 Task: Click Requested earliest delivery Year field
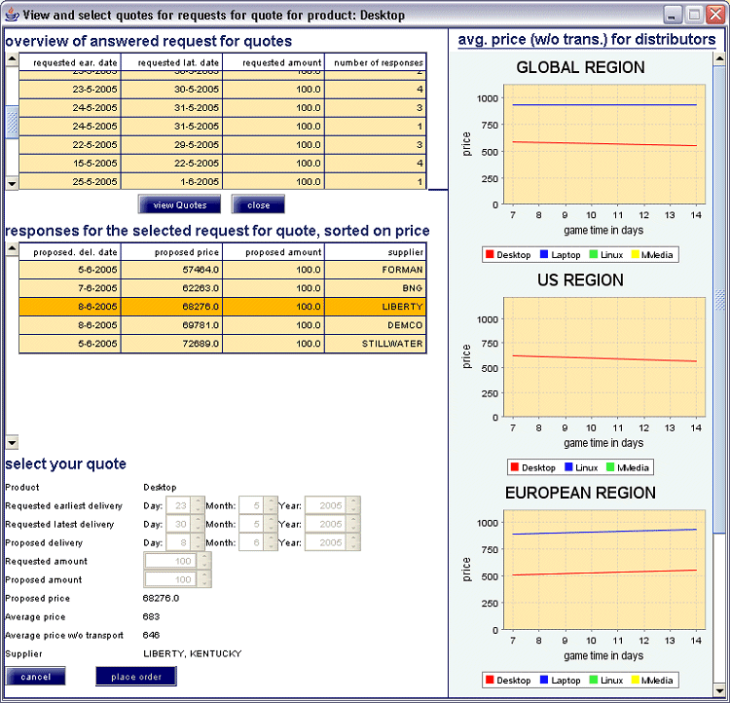(325, 505)
